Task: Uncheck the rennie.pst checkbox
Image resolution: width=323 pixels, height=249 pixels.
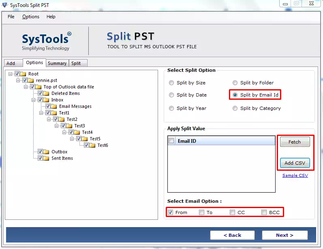Action: click(x=25, y=80)
